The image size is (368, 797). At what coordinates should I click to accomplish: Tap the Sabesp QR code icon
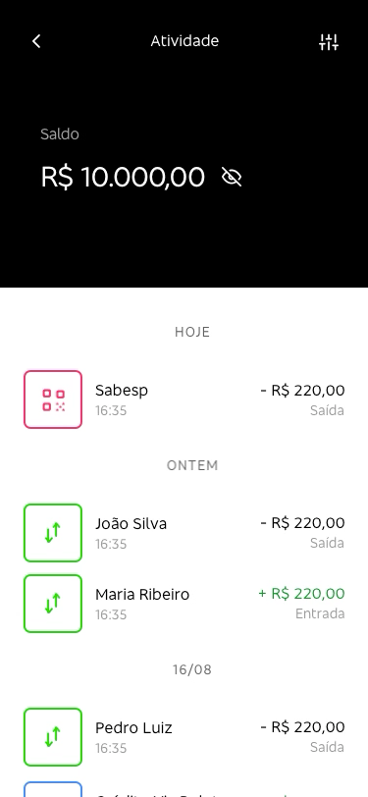point(53,399)
